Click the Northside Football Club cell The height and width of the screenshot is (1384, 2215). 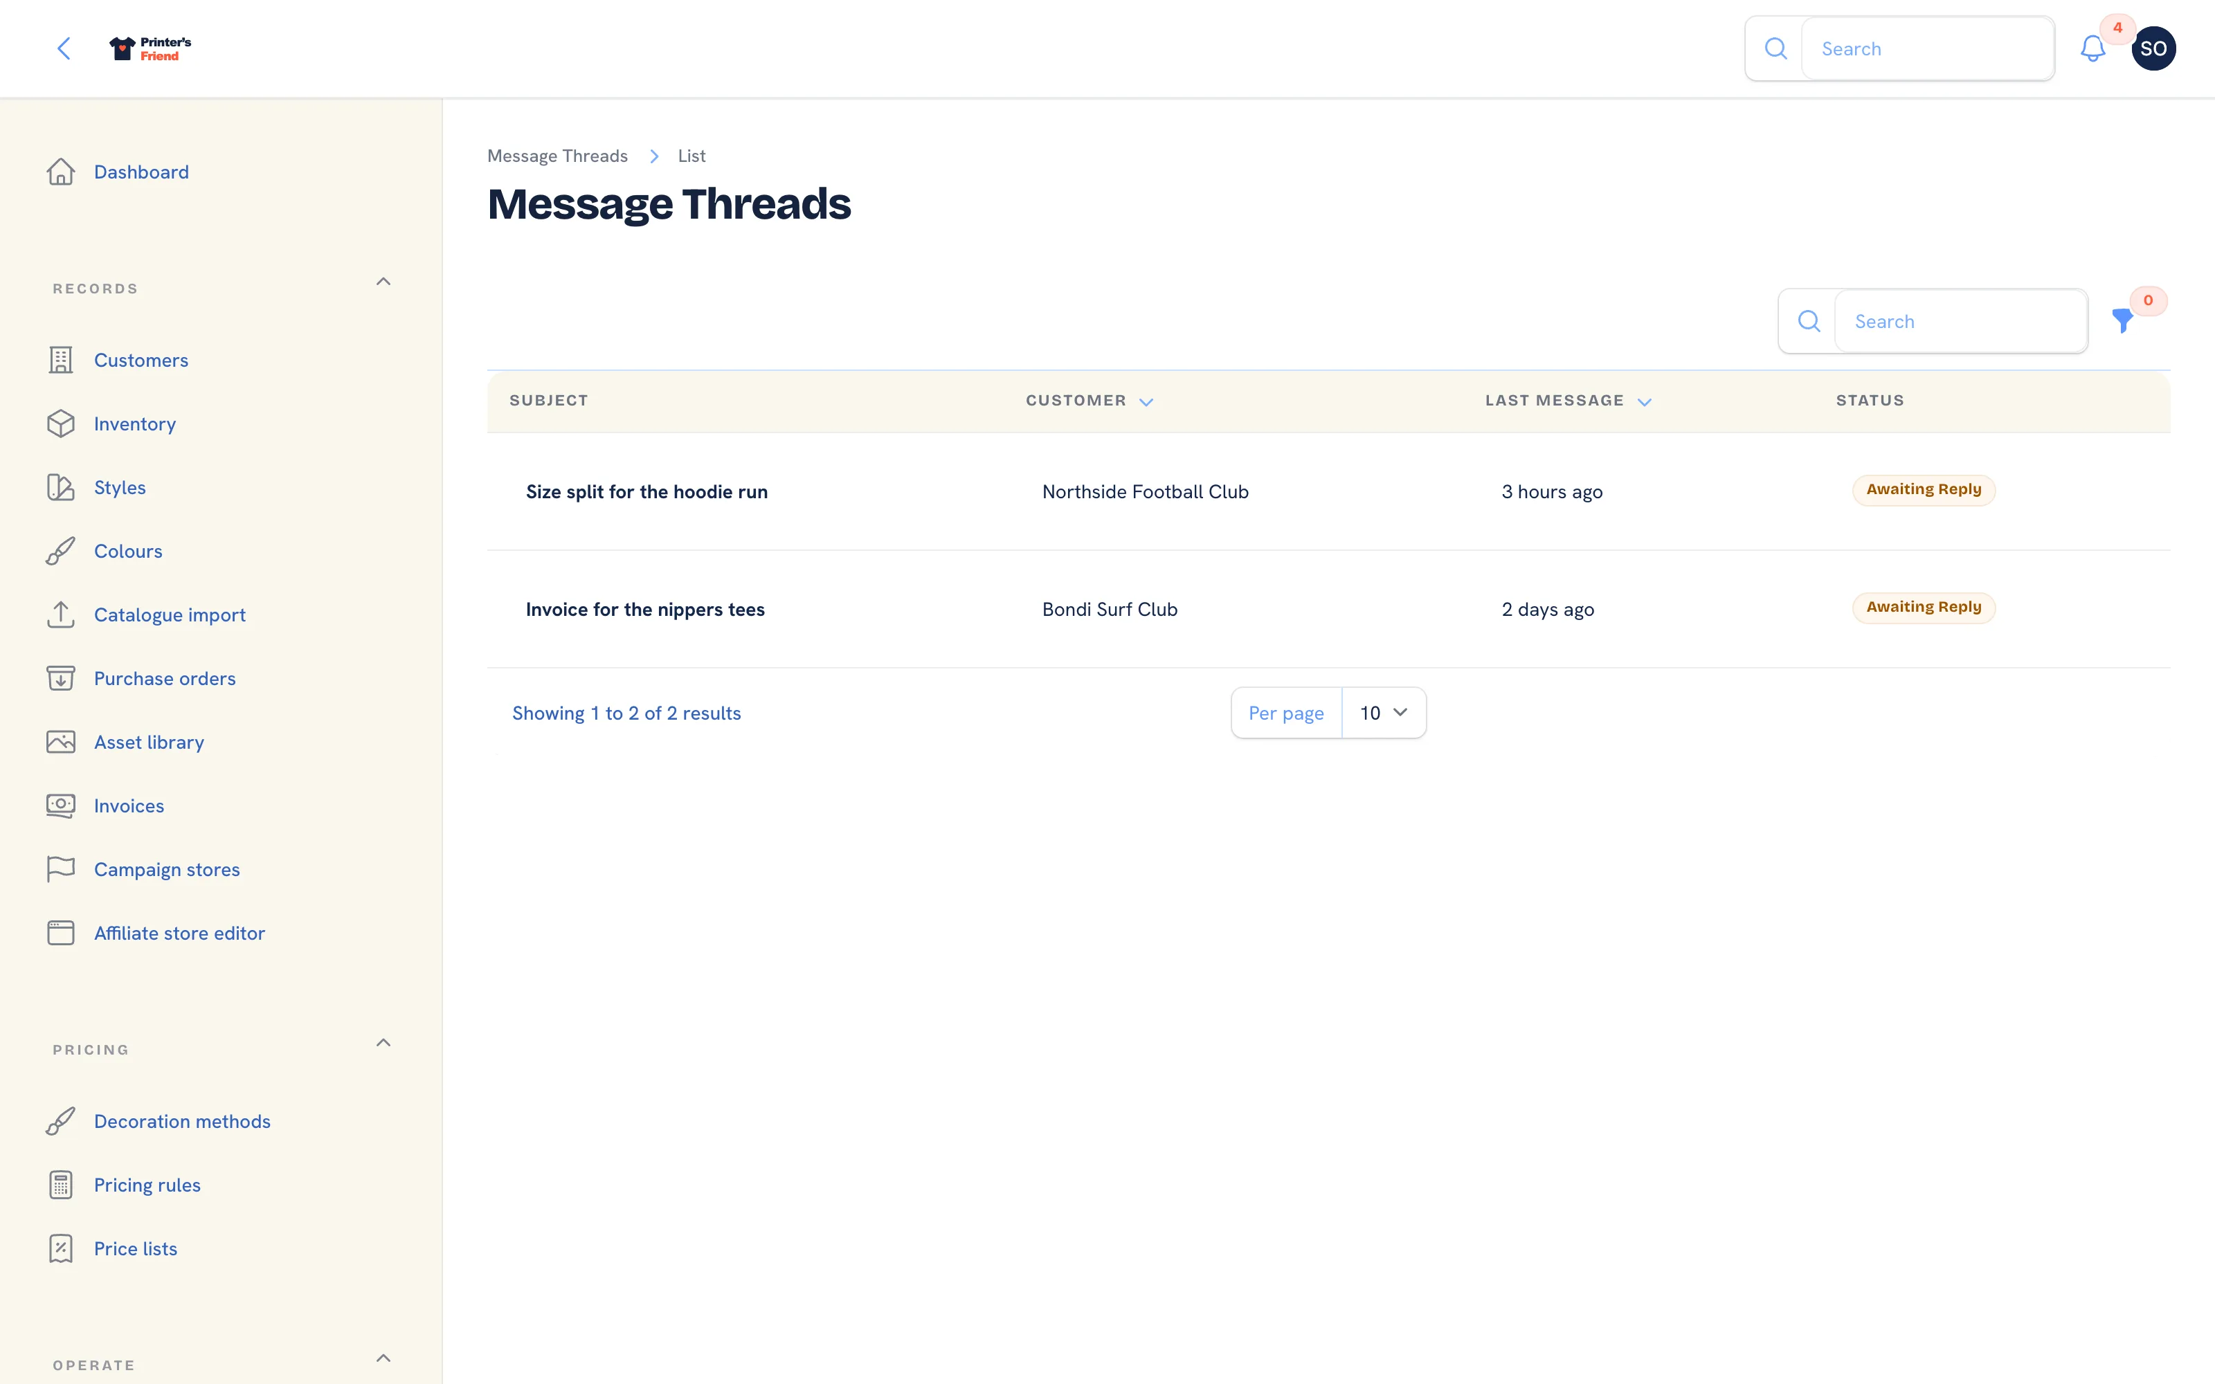coord(1145,491)
